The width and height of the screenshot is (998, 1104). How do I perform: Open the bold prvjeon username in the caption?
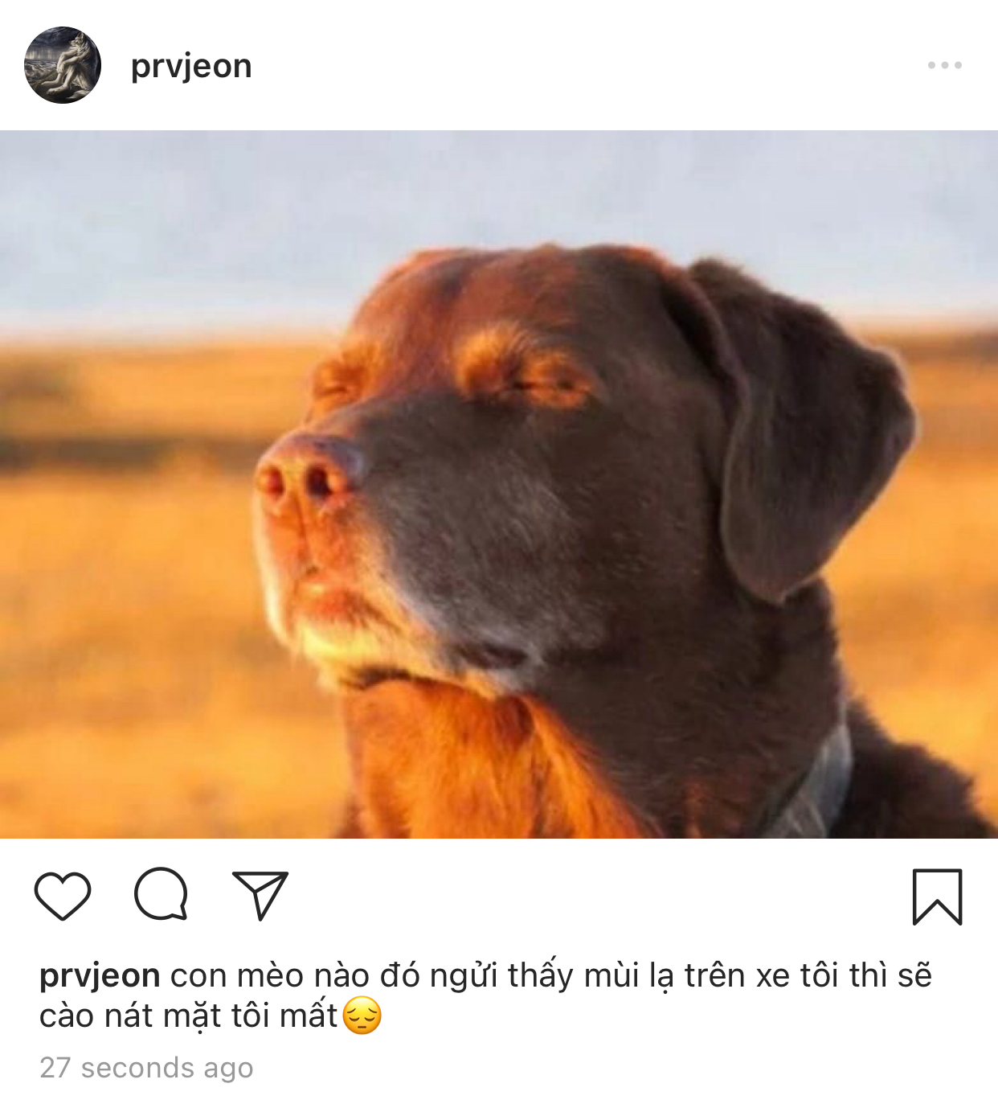pyautogui.click(x=100, y=976)
